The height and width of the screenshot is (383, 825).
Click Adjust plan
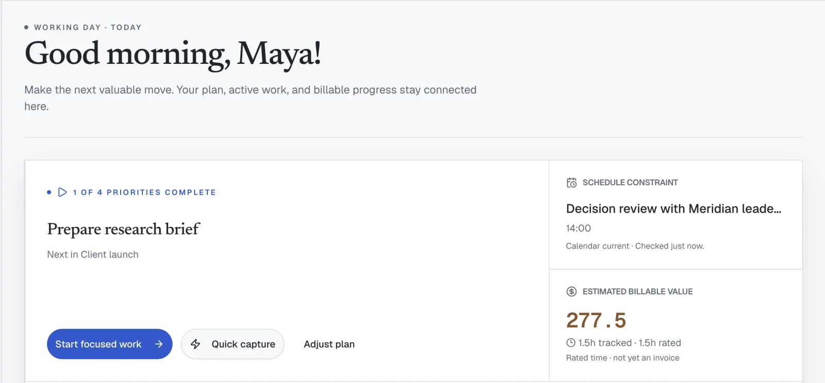[x=329, y=344]
